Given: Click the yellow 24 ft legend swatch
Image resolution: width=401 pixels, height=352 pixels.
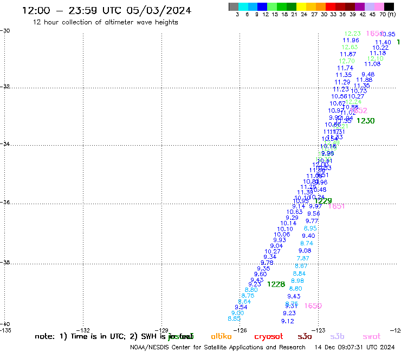Looking at the screenshot, I should (x=301, y=6).
